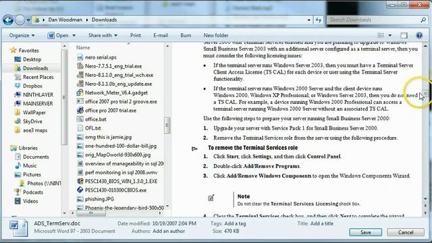Open the Share with menu
This screenshot has width=432, height=243.
tap(103, 35)
